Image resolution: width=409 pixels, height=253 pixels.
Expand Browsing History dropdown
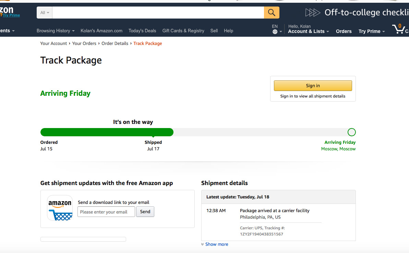(55, 31)
